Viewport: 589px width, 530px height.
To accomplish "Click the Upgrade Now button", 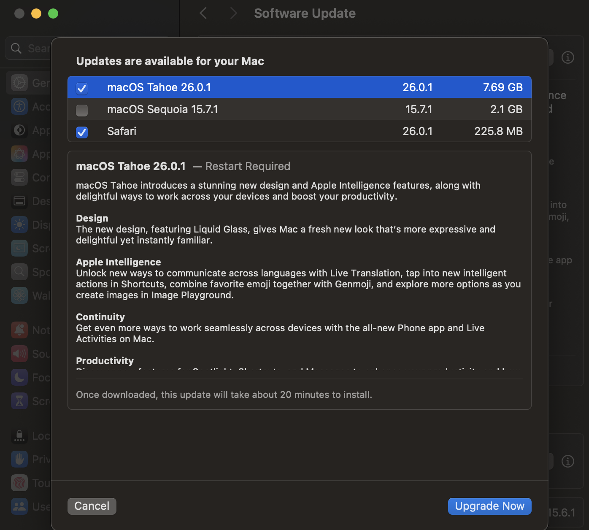I will click(489, 506).
